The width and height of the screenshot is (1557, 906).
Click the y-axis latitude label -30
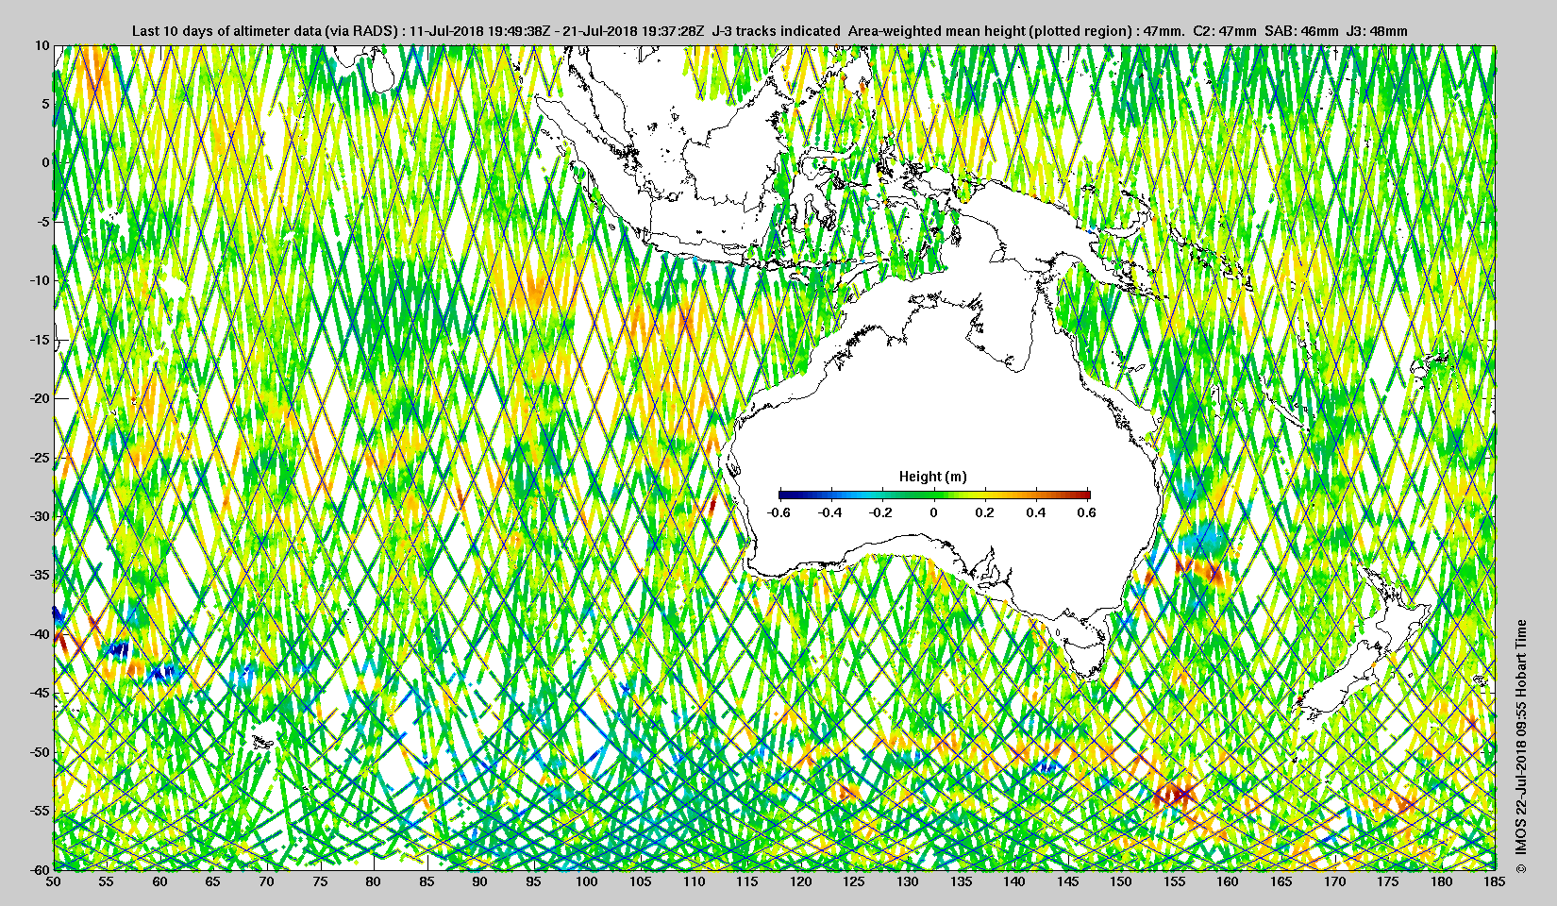39,516
